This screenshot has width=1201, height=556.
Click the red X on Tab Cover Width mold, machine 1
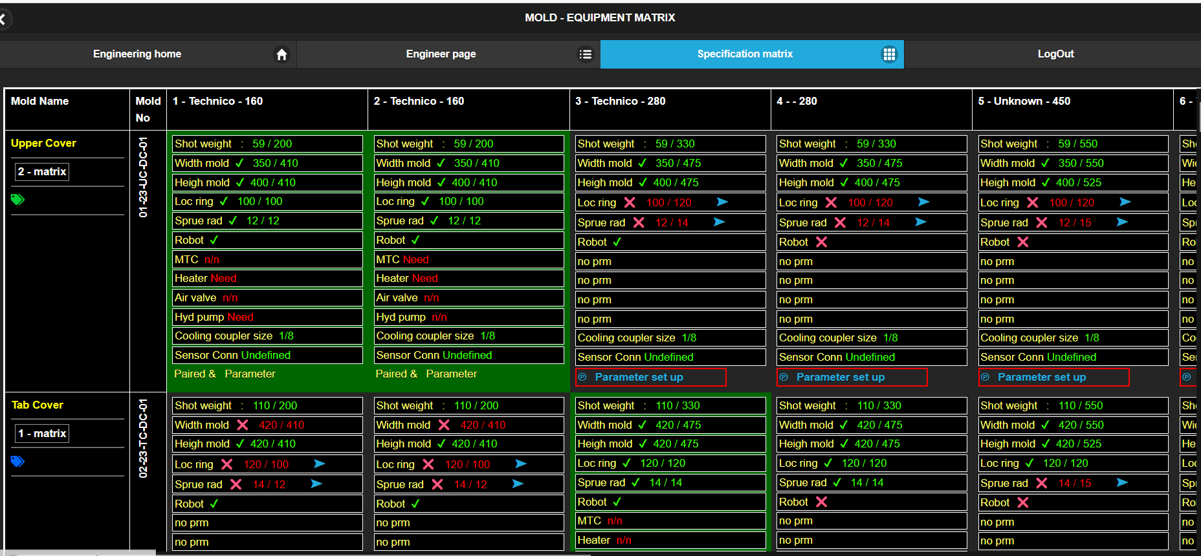point(243,425)
